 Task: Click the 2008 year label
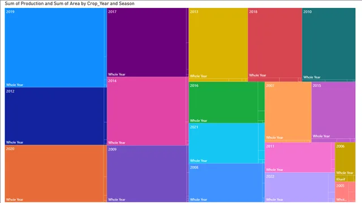point(194,167)
